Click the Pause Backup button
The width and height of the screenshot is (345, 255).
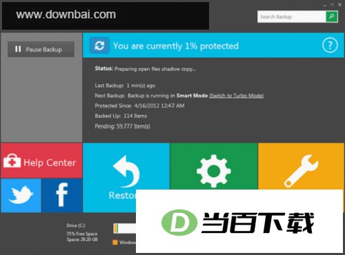point(41,49)
